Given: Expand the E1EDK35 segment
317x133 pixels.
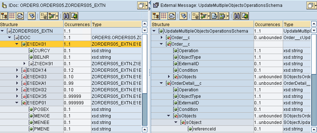Looking at the screenshot, I should click(17, 96).
